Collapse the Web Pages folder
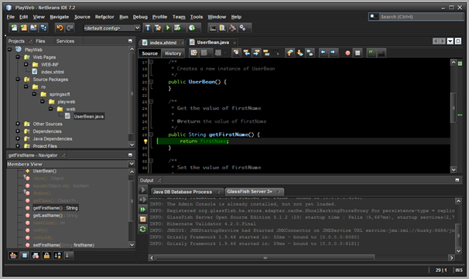469x279 pixels. [x=18, y=56]
